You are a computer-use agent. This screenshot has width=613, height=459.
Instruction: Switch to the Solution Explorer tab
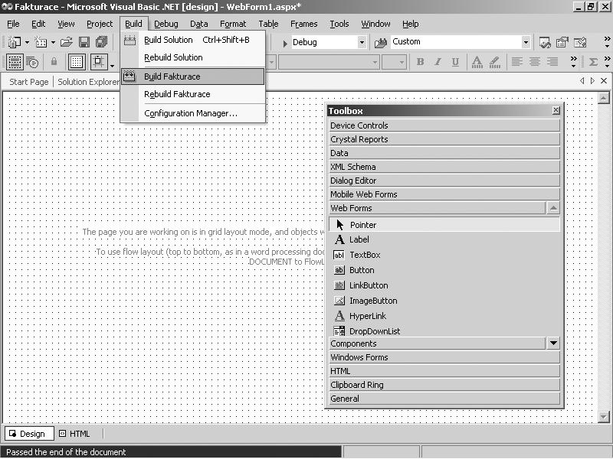pos(88,82)
